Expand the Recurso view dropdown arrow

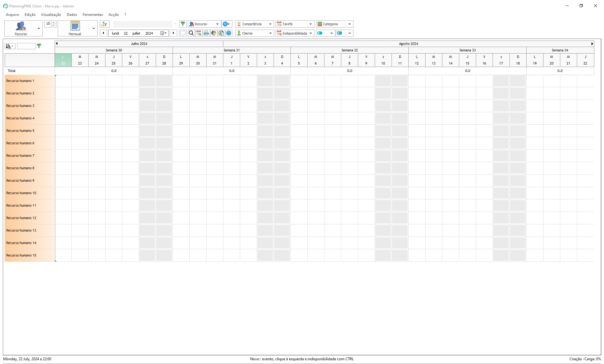(x=39, y=28)
